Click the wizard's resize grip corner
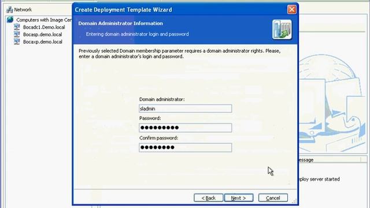Viewport: 370px width, 208px height. click(x=294, y=201)
